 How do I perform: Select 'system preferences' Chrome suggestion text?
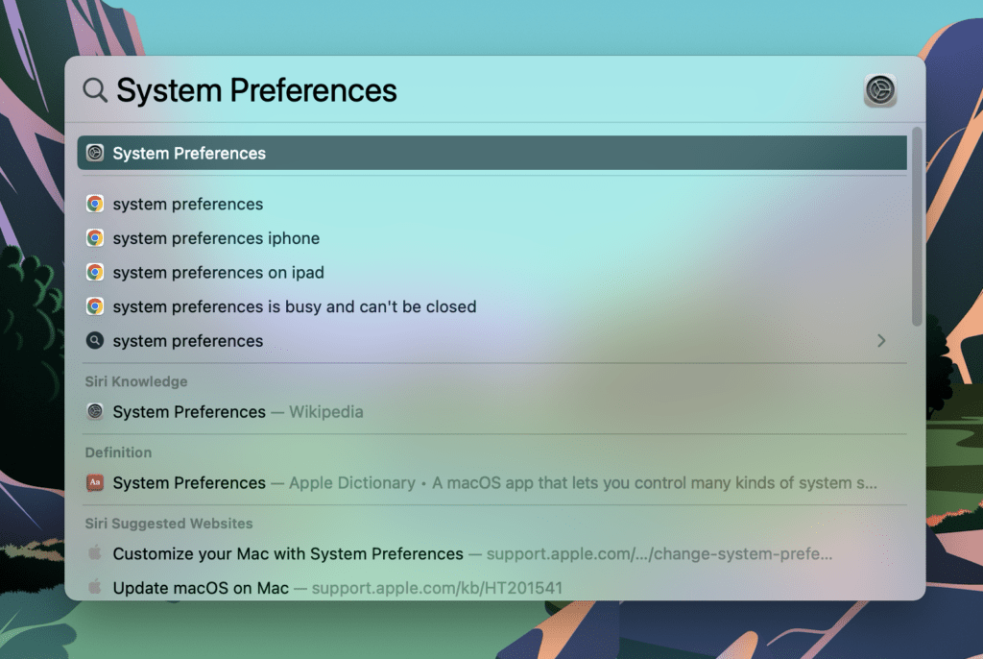point(188,204)
